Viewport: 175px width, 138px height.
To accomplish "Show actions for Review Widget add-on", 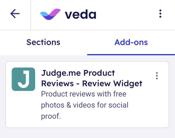I will click(x=157, y=76).
